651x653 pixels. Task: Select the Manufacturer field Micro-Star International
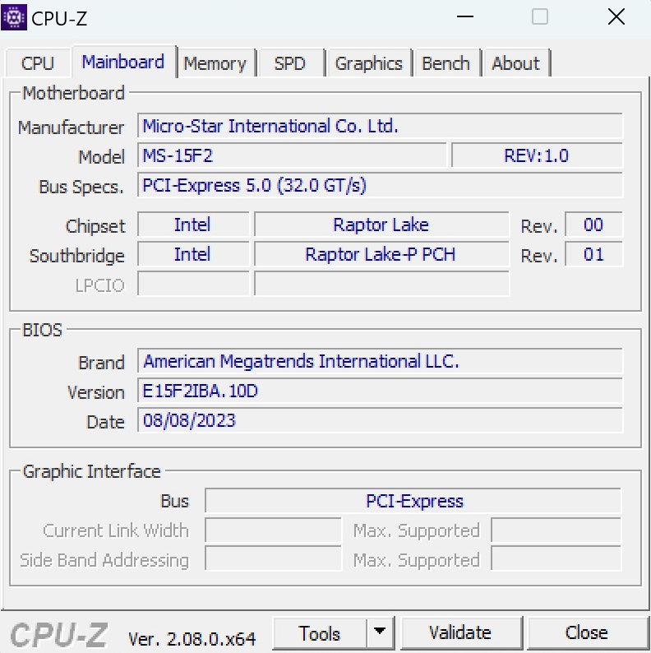click(x=380, y=126)
